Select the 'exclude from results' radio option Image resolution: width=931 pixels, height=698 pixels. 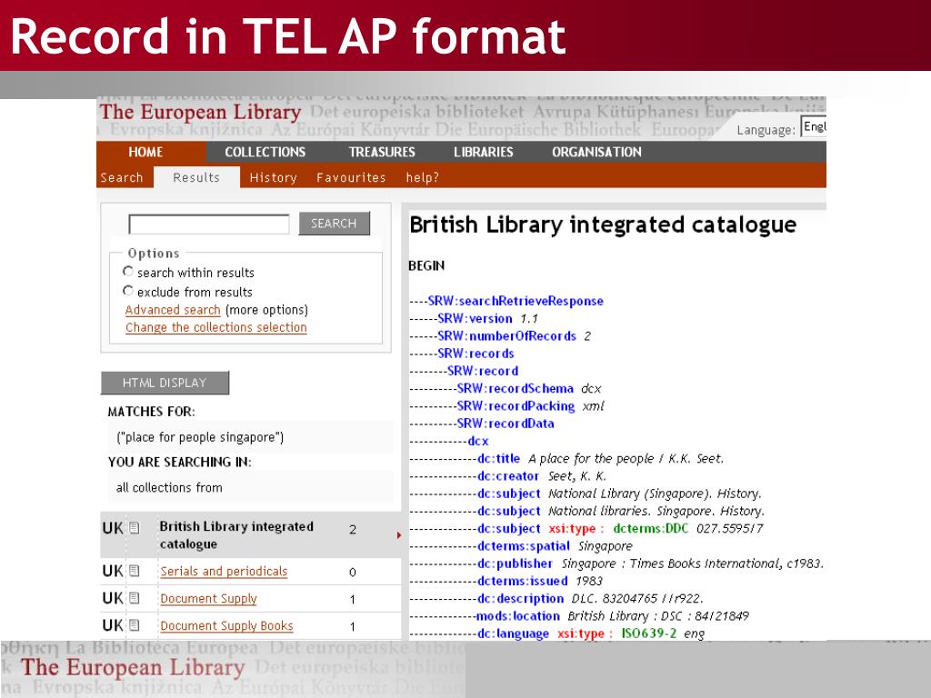coord(127,291)
